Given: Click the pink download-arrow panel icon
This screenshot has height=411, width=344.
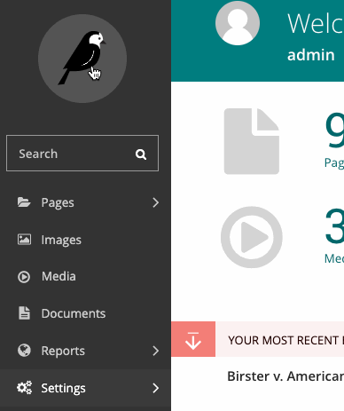Looking at the screenshot, I should click(x=193, y=339).
